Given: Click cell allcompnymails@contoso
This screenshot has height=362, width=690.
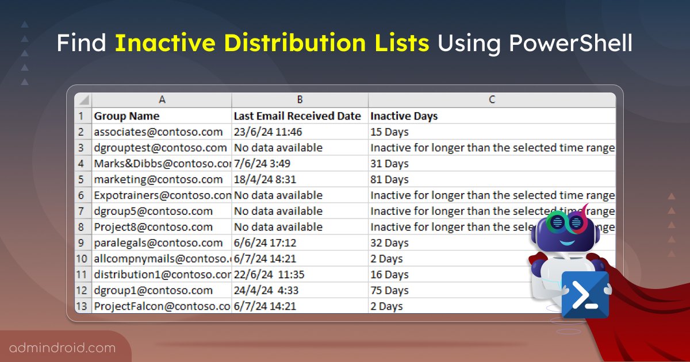Looking at the screenshot, I should click(x=162, y=258).
